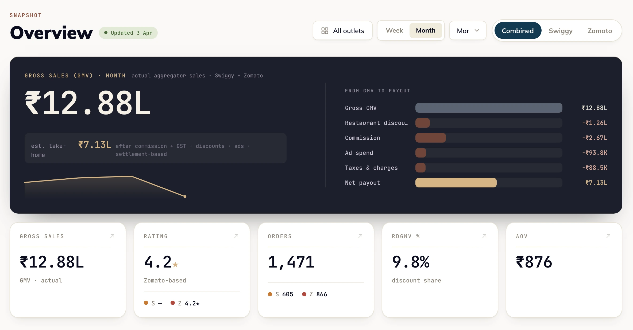
Task: Switch to Week view
Action: 394,30
